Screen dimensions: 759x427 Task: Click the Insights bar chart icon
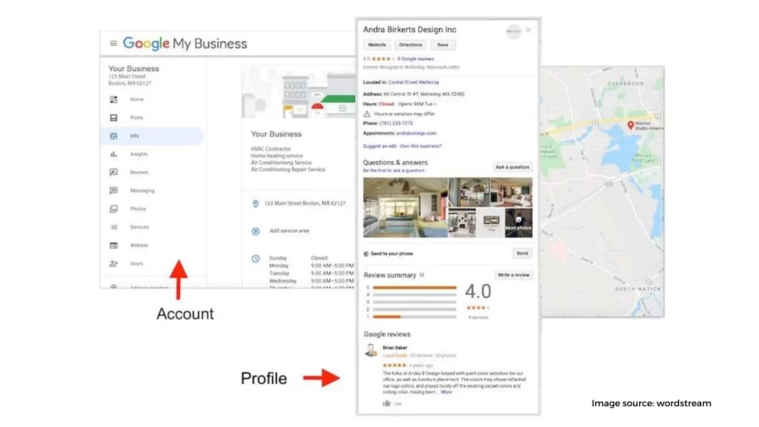click(113, 154)
